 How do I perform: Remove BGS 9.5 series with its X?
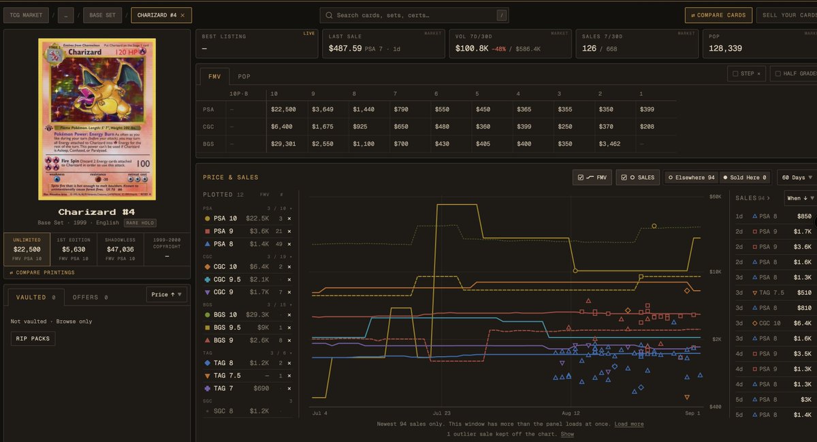tap(289, 328)
